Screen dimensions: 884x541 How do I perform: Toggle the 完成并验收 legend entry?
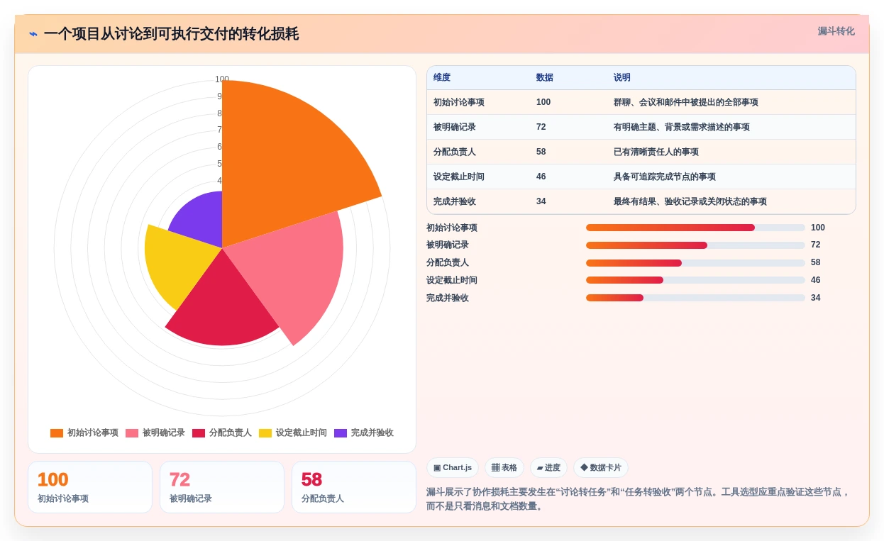click(x=364, y=433)
